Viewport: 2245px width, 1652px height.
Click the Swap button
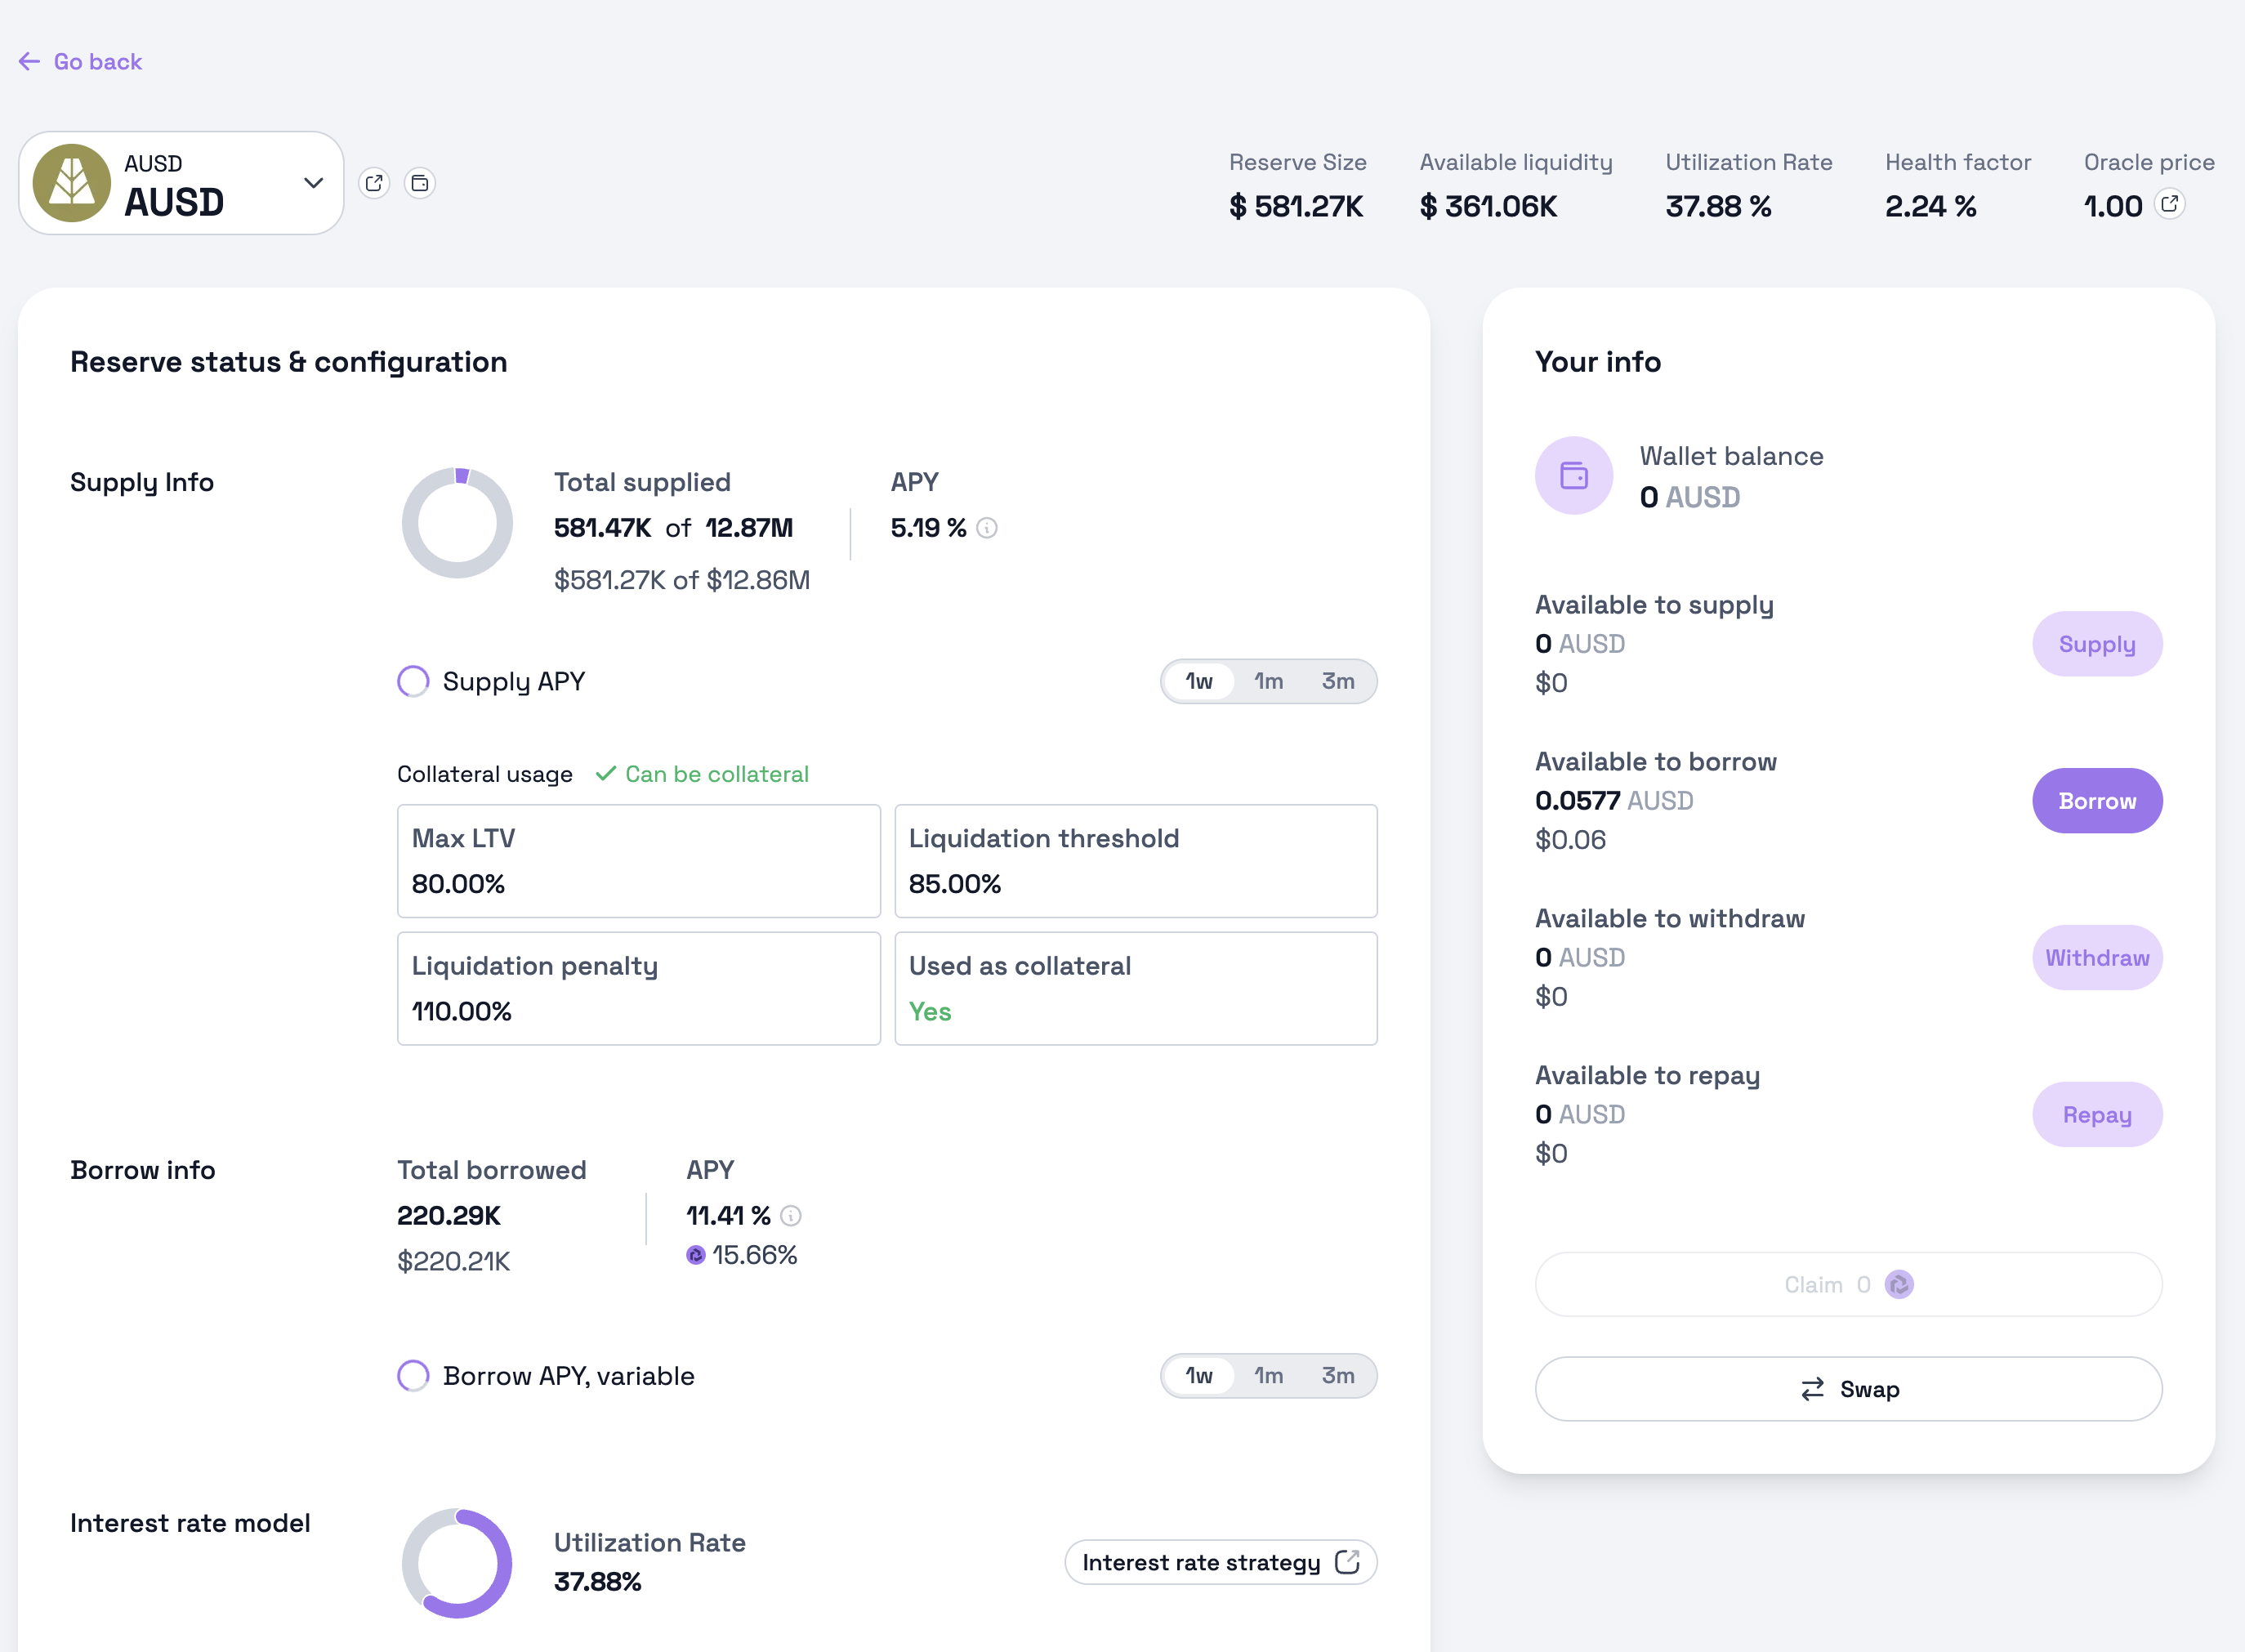click(1848, 1389)
